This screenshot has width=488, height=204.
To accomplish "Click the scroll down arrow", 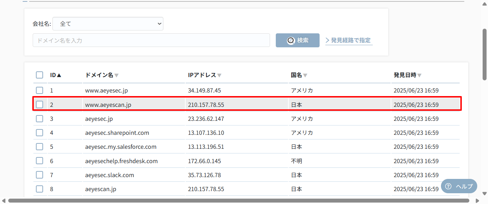I will (485, 194).
